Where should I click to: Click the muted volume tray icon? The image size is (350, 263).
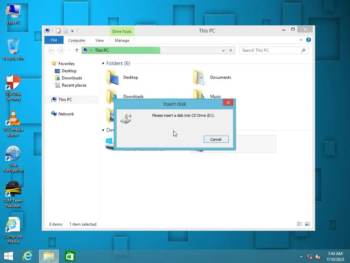(318, 256)
